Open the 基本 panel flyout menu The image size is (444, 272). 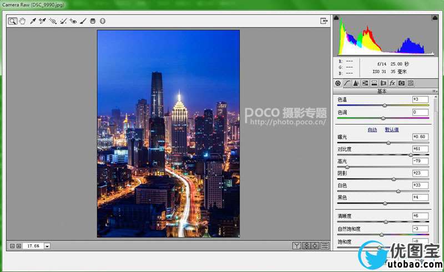[435, 91]
